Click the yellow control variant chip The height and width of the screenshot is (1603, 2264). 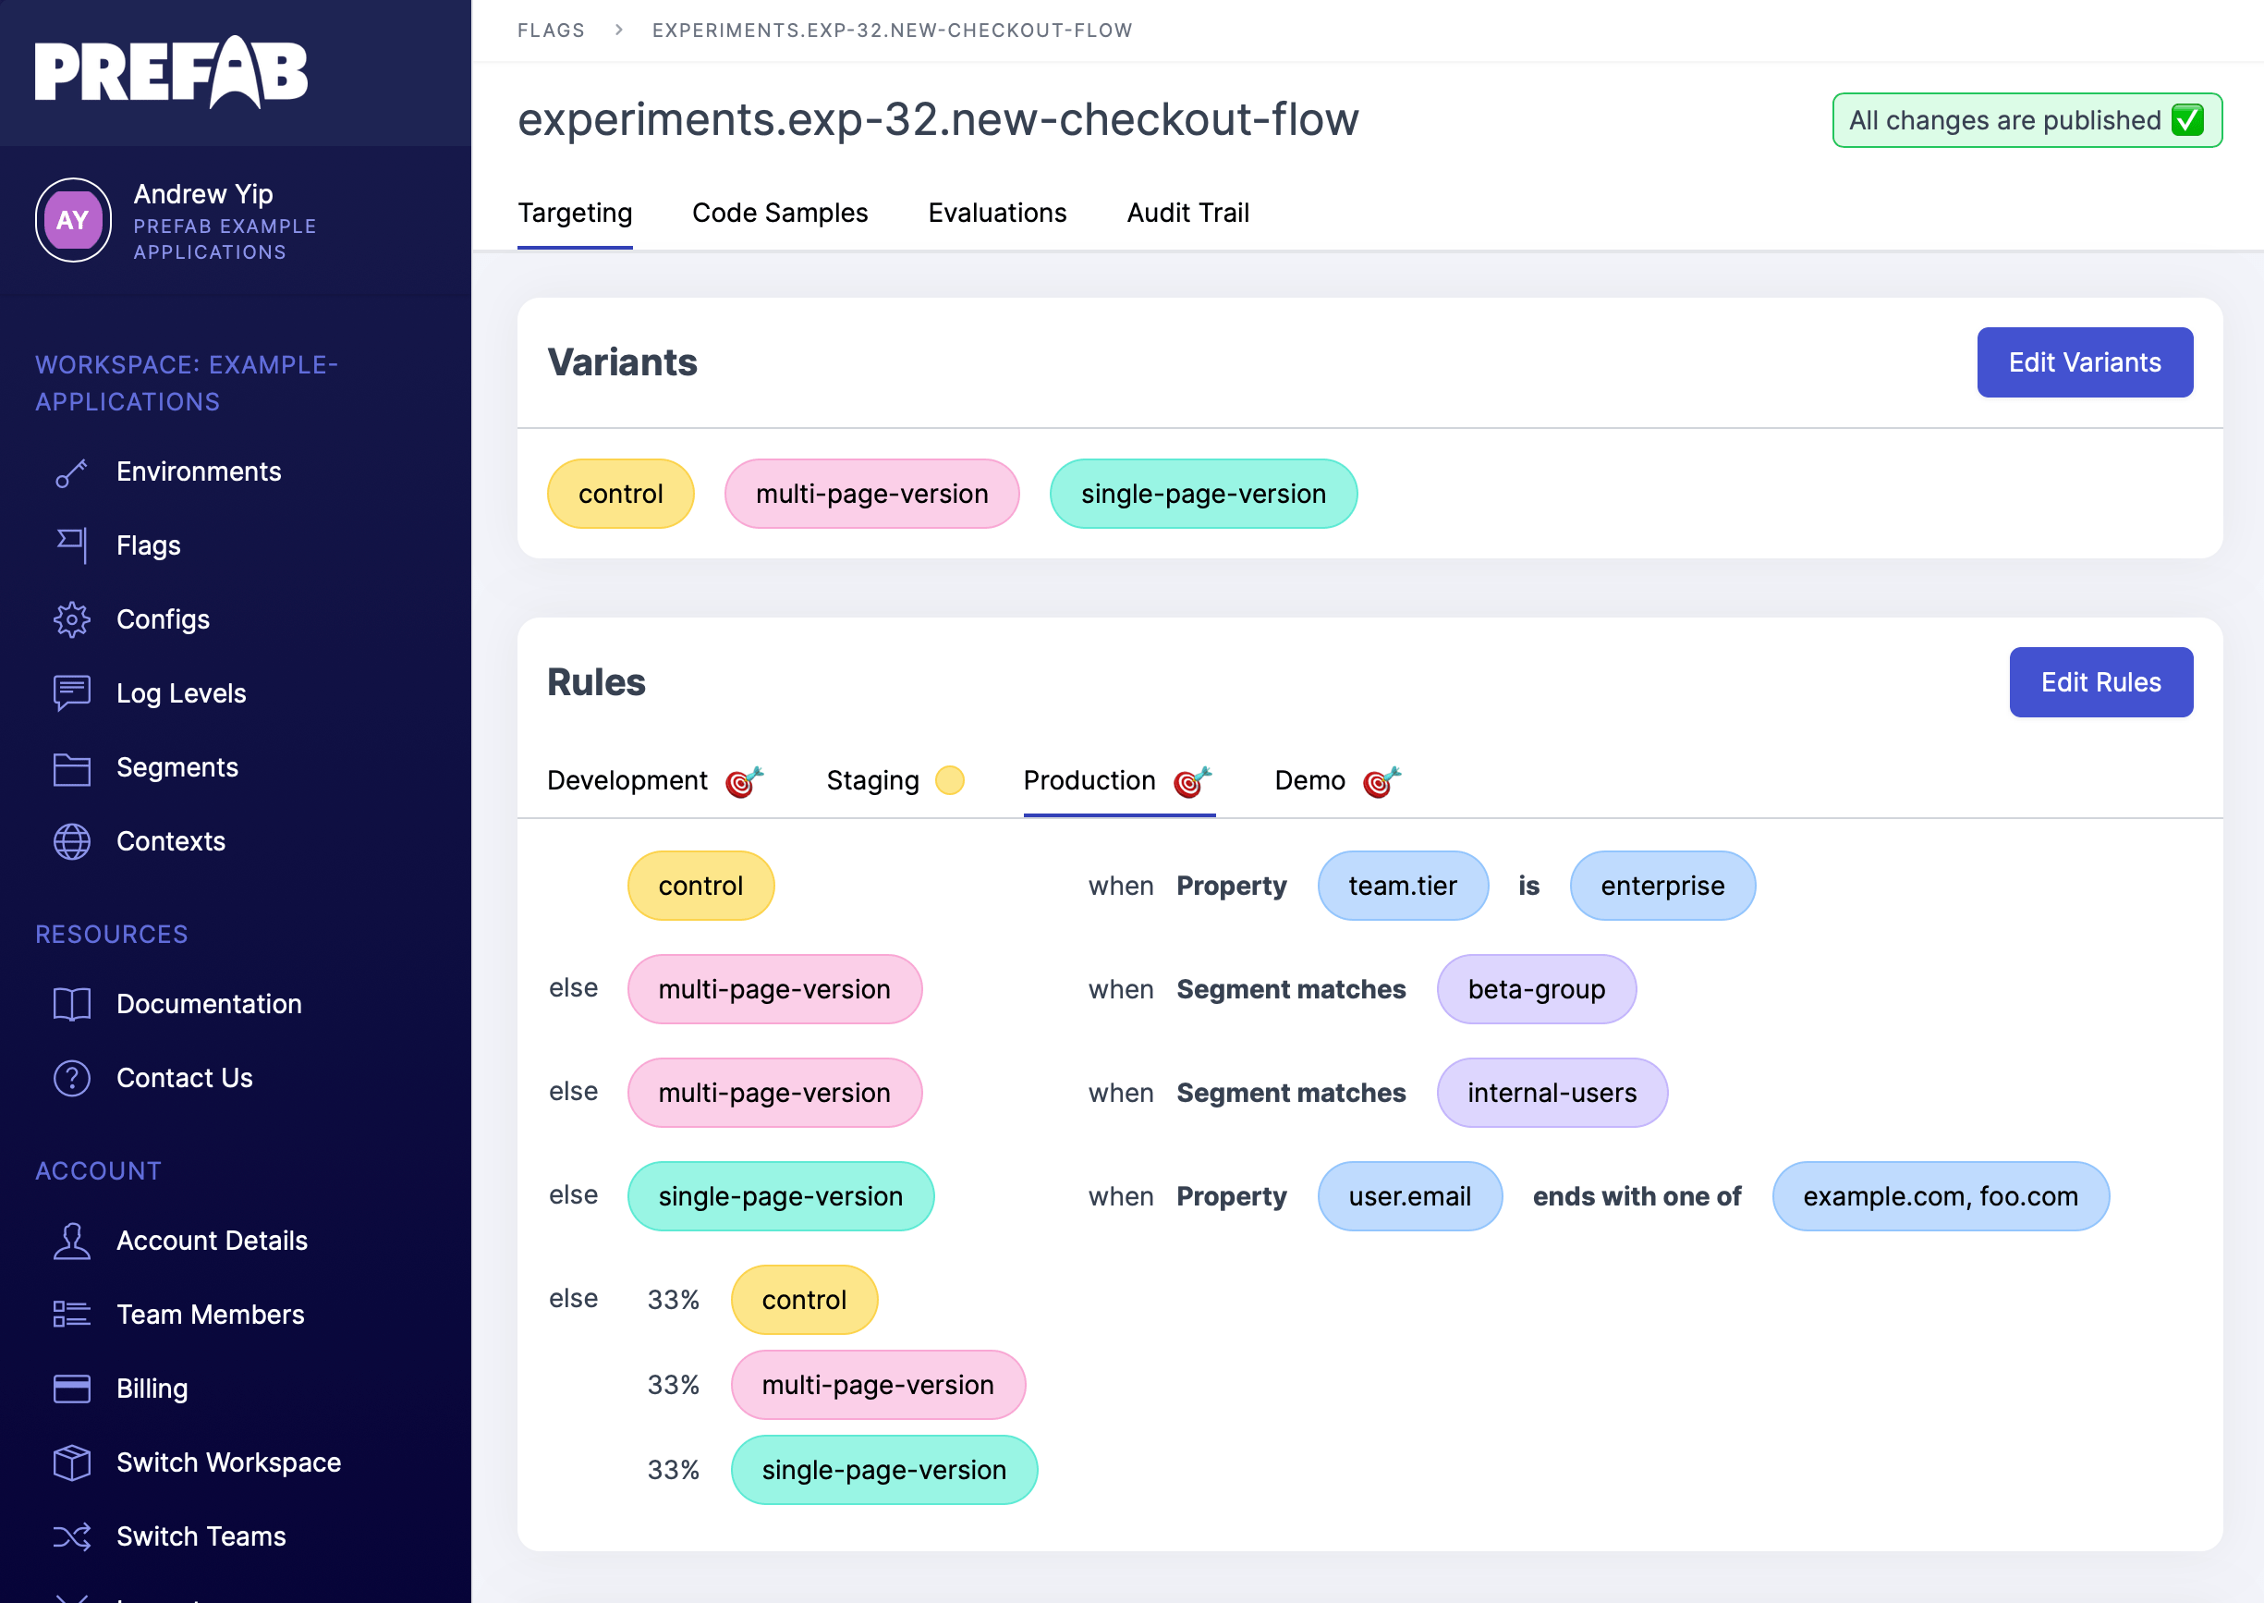[x=619, y=494]
